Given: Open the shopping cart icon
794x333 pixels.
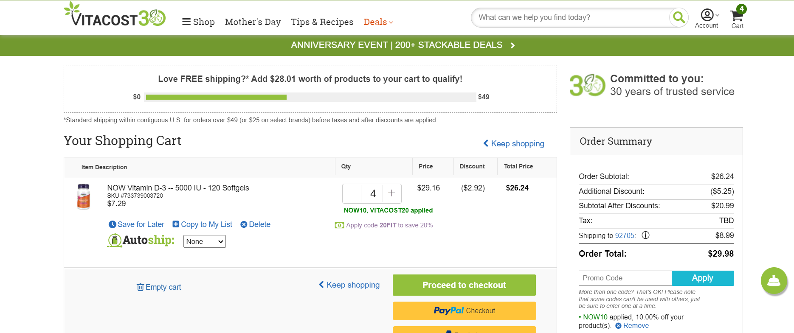Looking at the screenshot, I should click(737, 16).
